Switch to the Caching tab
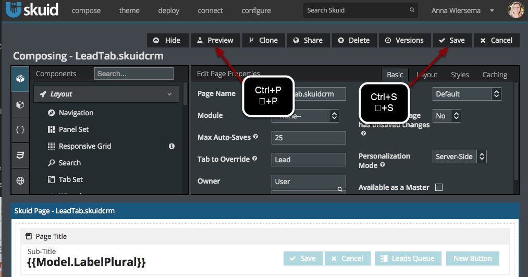The height and width of the screenshot is (277, 528). pos(495,75)
